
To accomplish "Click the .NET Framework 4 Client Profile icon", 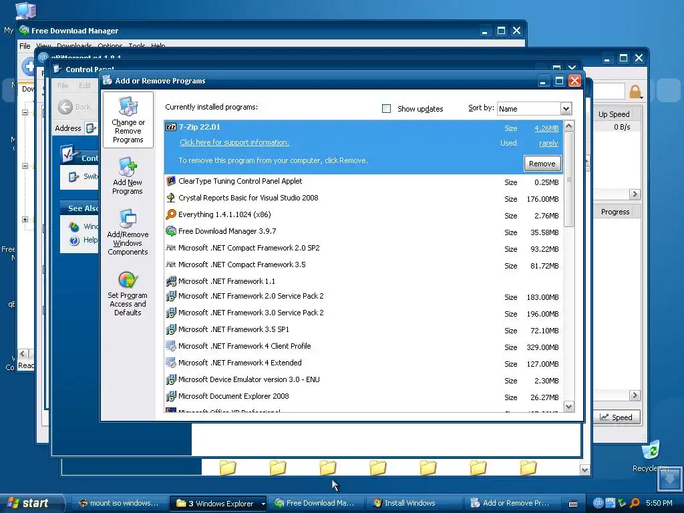I will click(171, 346).
